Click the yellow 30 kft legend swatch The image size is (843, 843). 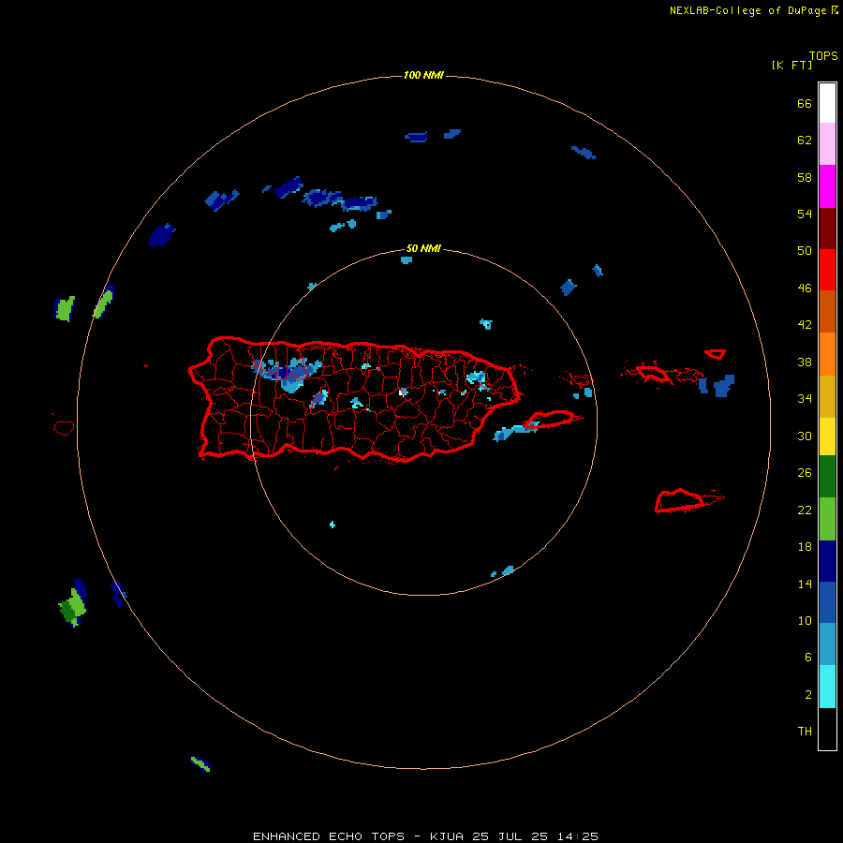click(x=827, y=436)
